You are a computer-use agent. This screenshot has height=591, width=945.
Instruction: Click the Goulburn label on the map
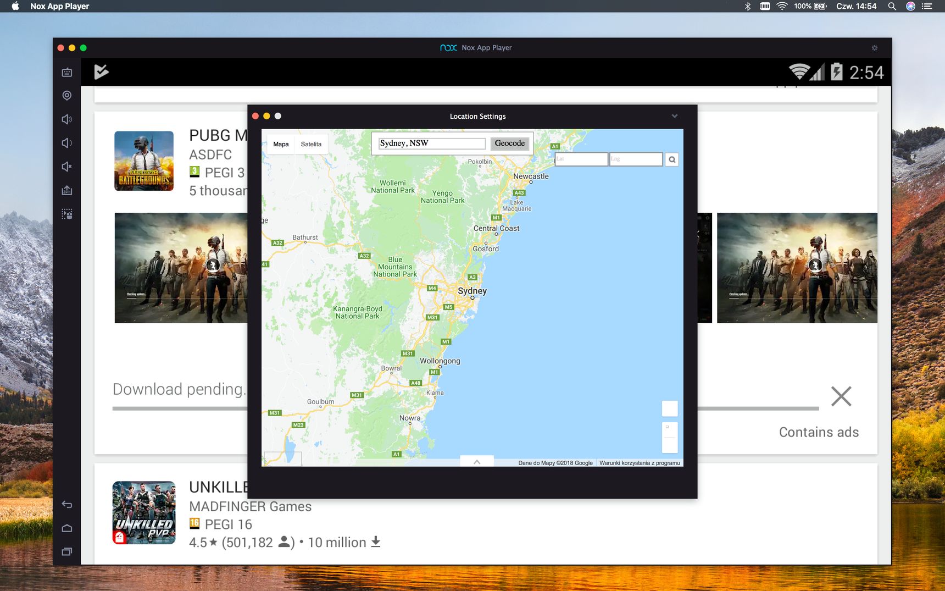[x=320, y=402]
